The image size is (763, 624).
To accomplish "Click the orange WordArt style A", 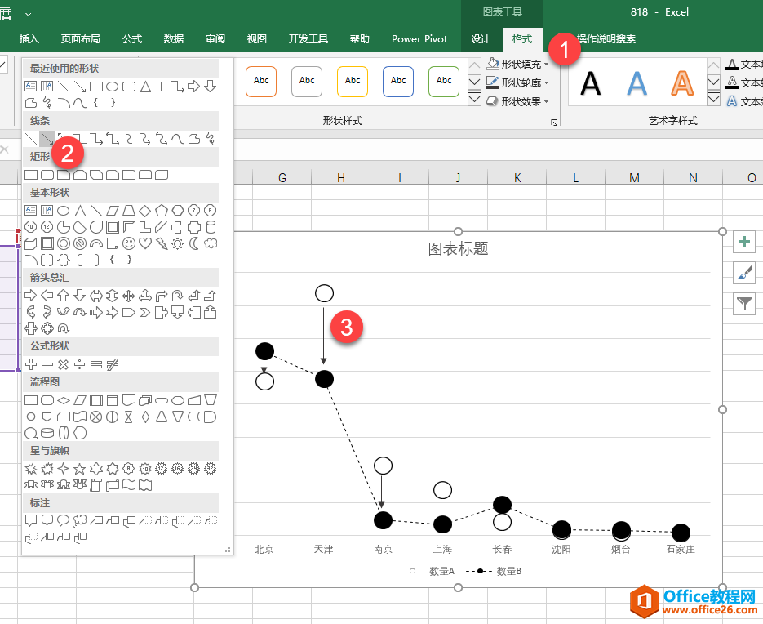I will point(681,82).
